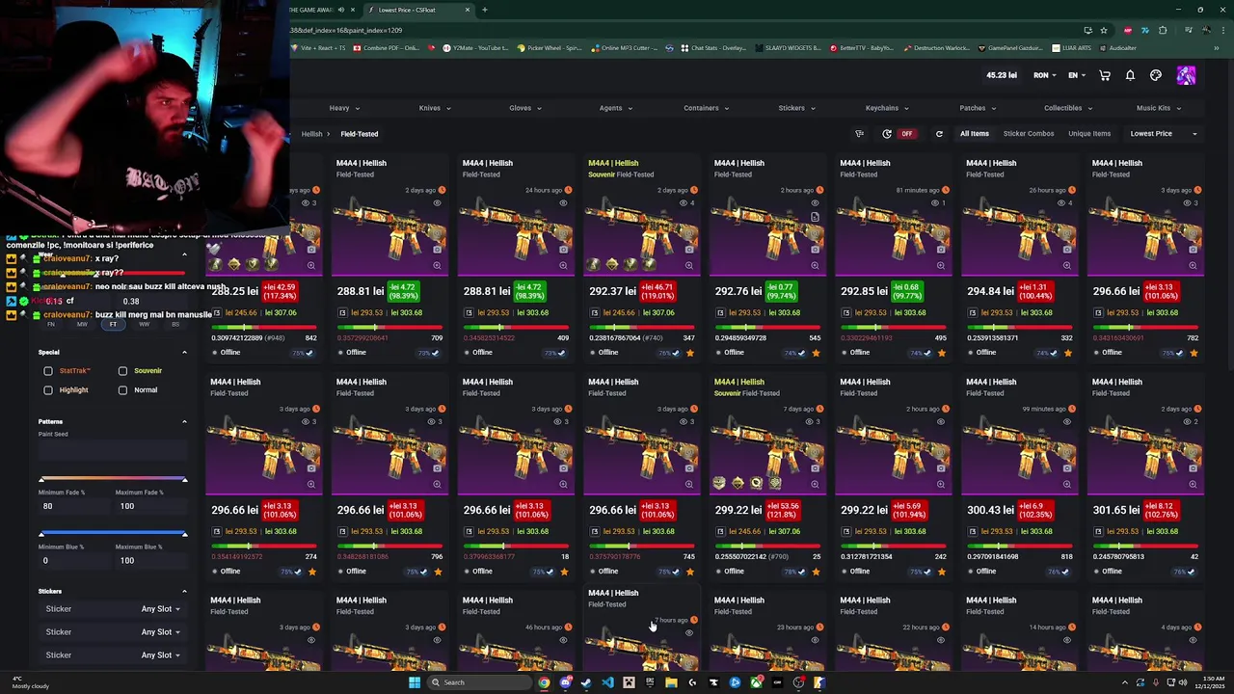1234x694 pixels.
Task: Tick the Normal checkbox
Action: tap(122, 390)
